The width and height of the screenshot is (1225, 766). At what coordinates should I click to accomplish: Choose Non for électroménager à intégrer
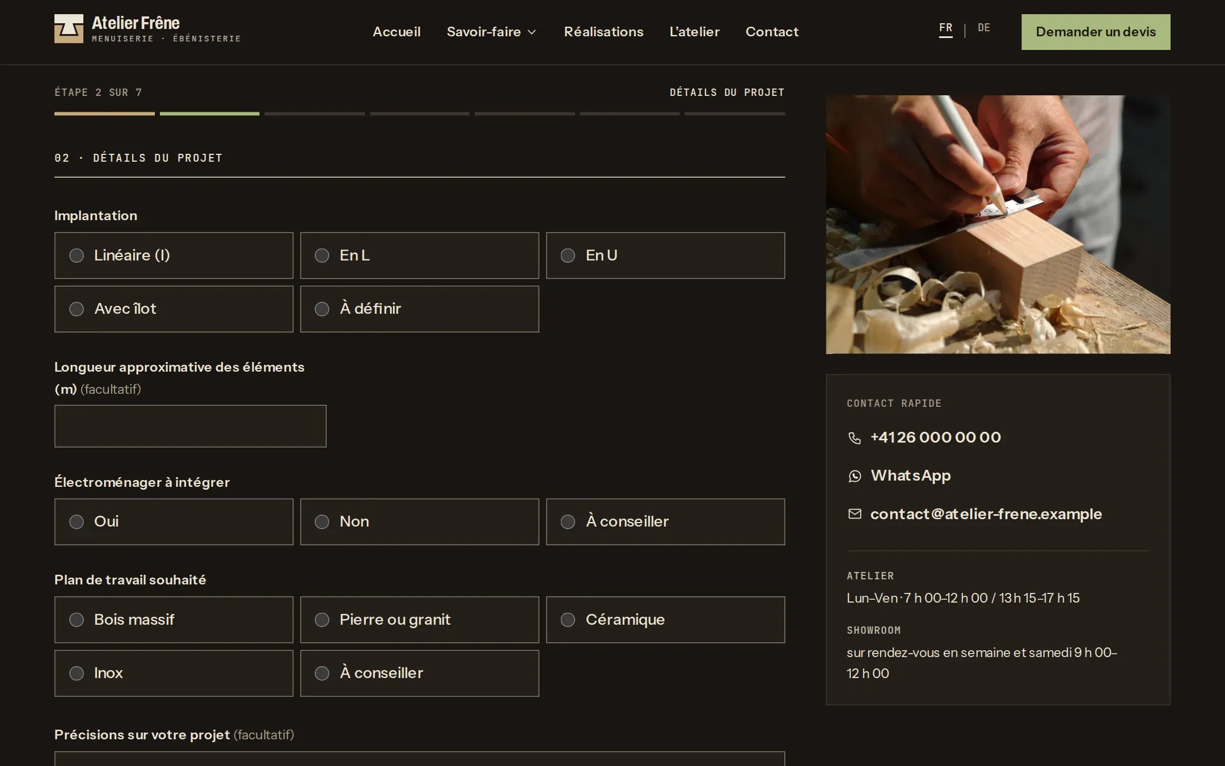pos(420,522)
